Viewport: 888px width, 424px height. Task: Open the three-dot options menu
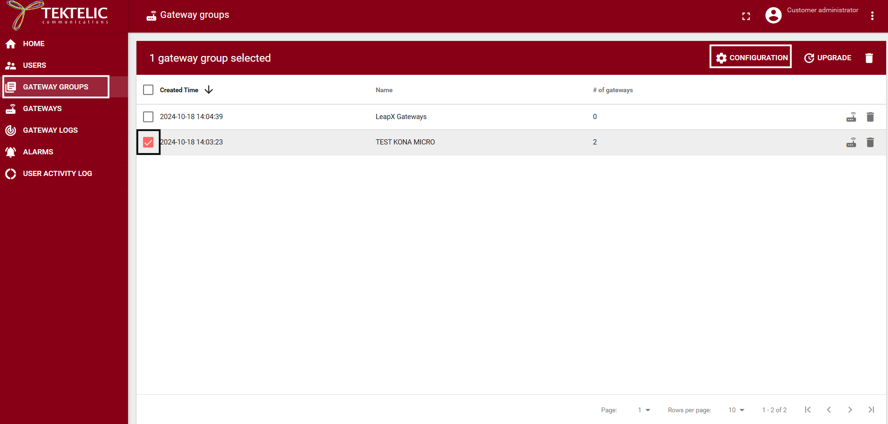(x=872, y=16)
